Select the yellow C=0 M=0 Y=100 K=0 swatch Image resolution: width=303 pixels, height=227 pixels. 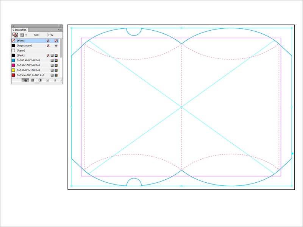tap(30, 70)
